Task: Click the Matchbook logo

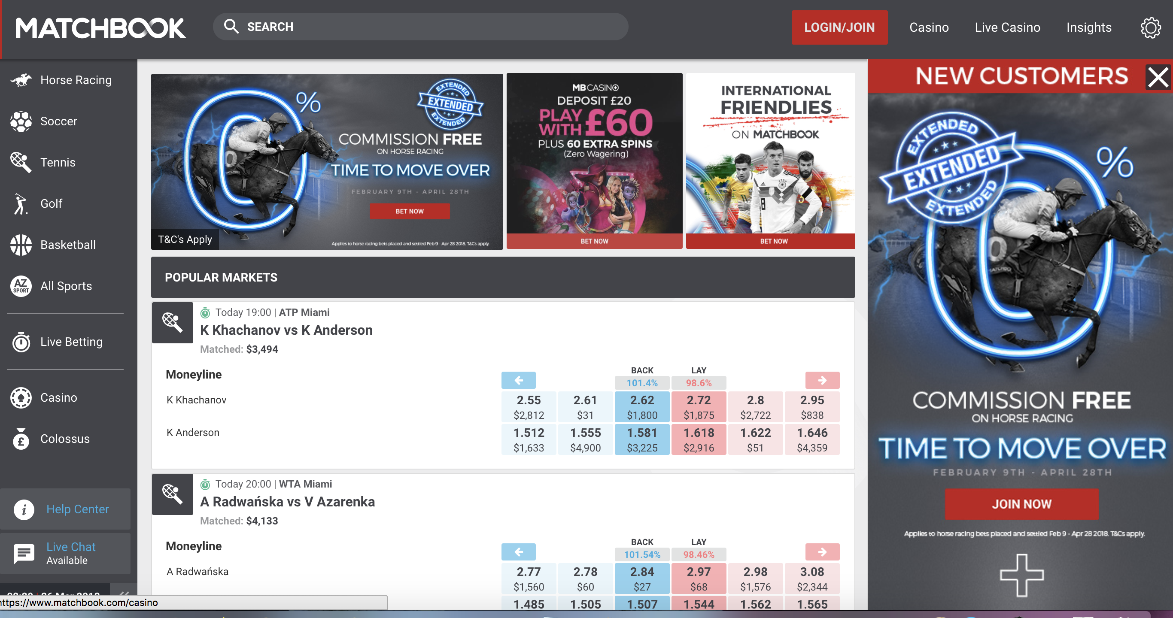Action: click(100, 28)
